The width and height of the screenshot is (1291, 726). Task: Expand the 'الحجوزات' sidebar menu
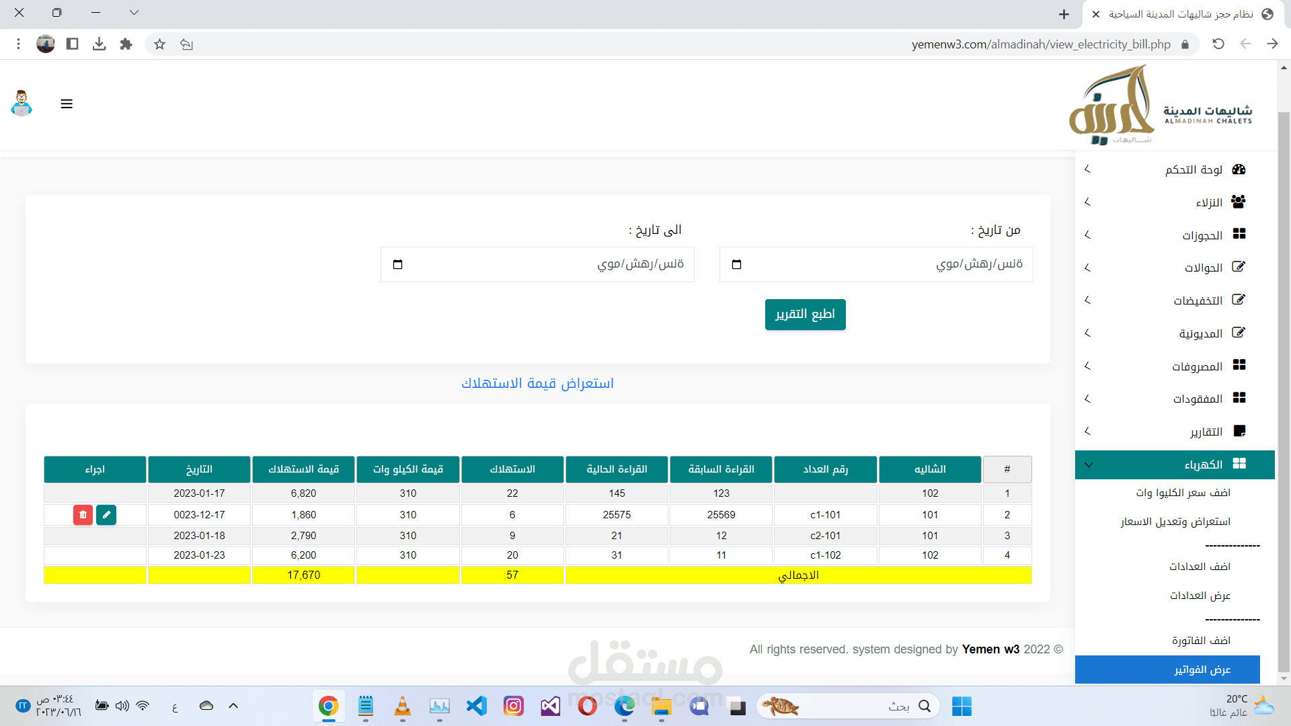1202,235
